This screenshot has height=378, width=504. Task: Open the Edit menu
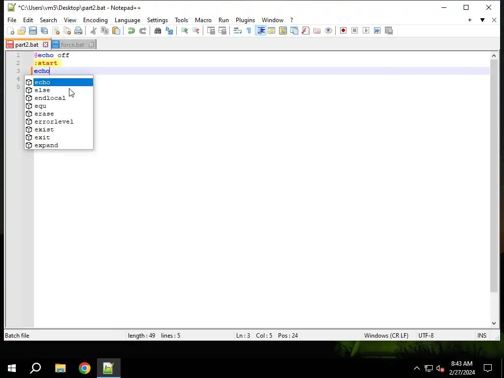point(28,20)
